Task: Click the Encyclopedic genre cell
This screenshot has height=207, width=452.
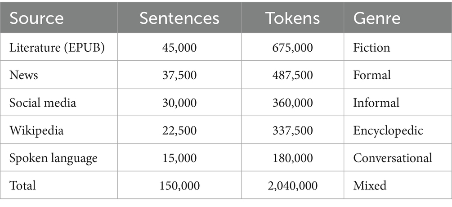Action: [388, 130]
